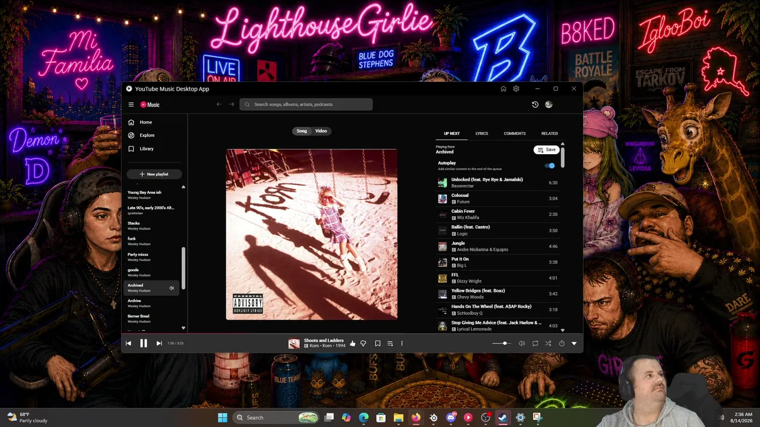
Task: Open the RELATED tab
Action: pos(549,133)
